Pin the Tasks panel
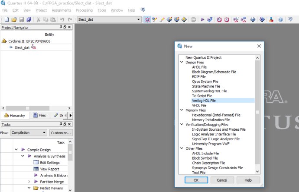 pos(61,124)
